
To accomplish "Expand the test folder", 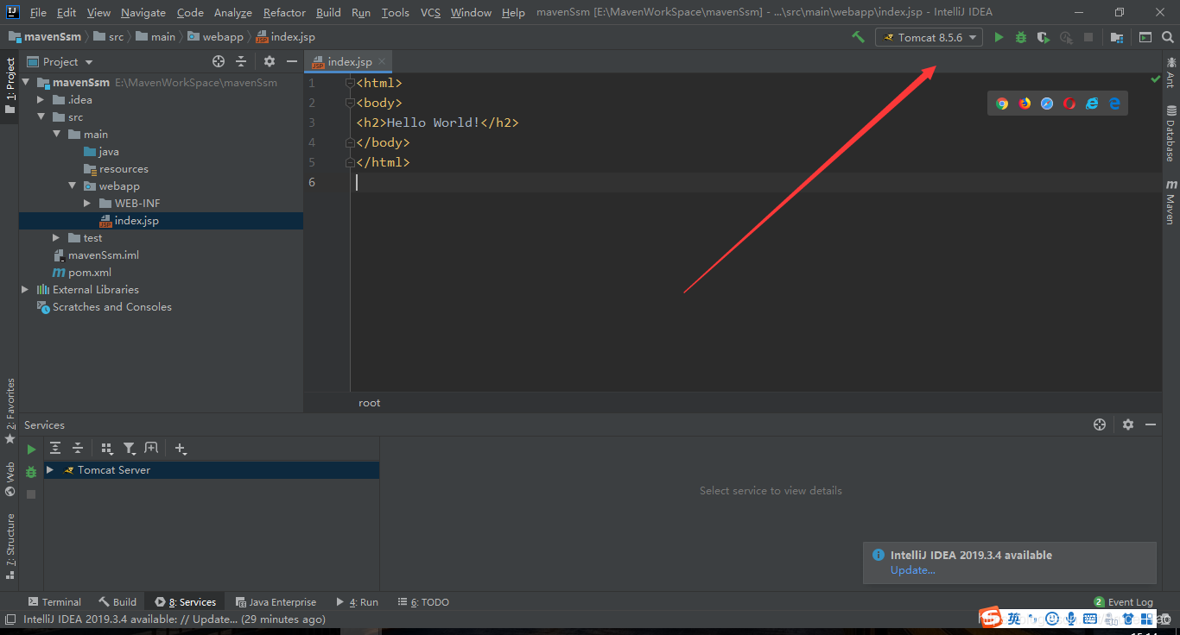I will click(57, 238).
